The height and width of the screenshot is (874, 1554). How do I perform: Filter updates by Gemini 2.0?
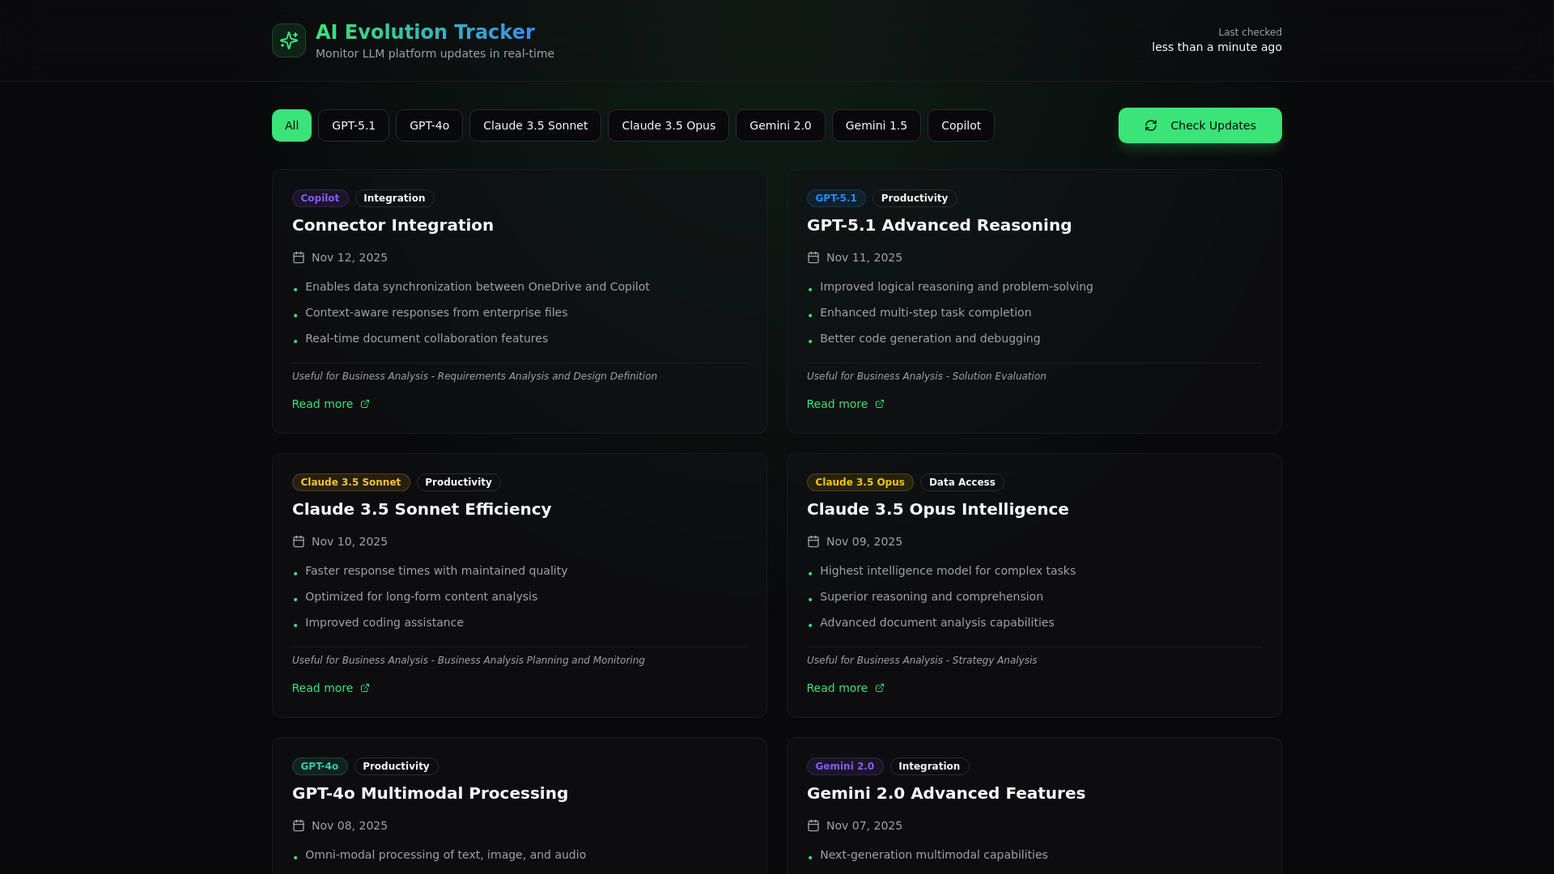point(780,125)
